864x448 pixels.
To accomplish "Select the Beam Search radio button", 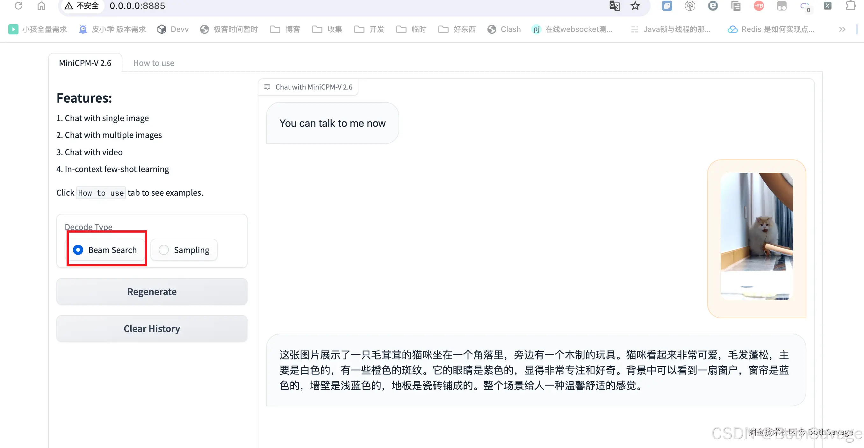I will (x=78, y=250).
